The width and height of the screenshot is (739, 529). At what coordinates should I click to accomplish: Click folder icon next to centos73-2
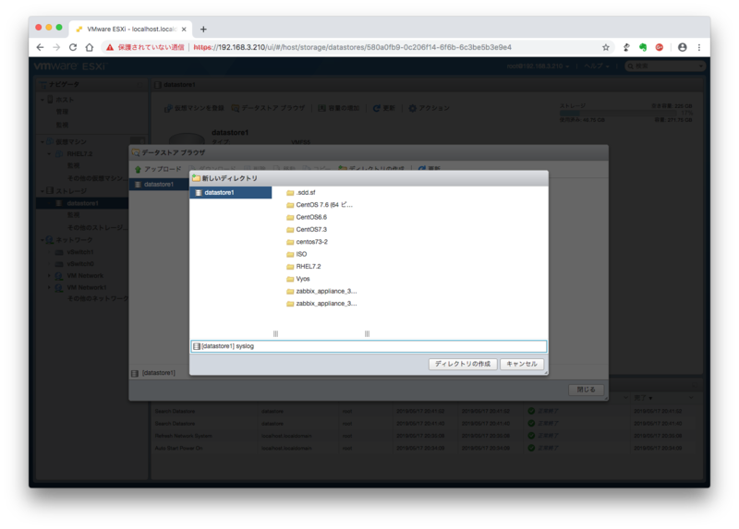[x=290, y=242]
